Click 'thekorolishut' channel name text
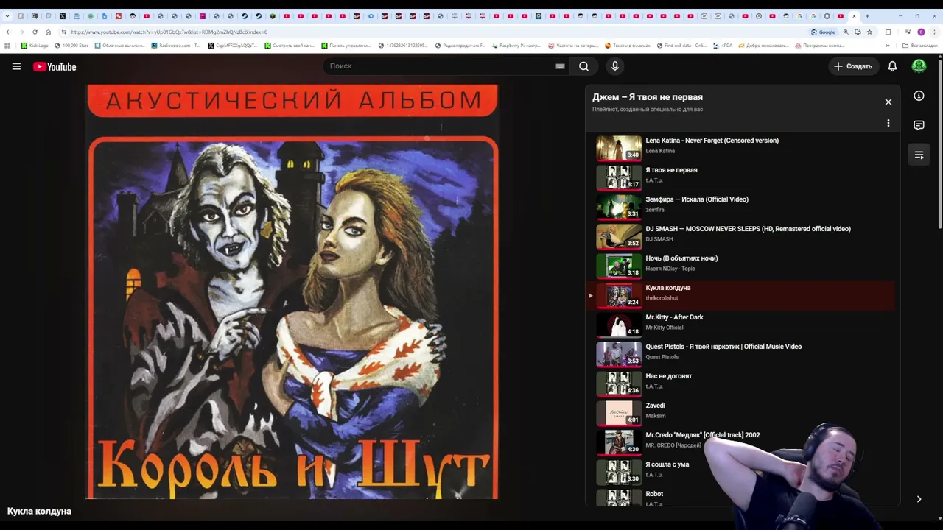The width and height of the screenshot is (943, 530). [x=662, y=298]
